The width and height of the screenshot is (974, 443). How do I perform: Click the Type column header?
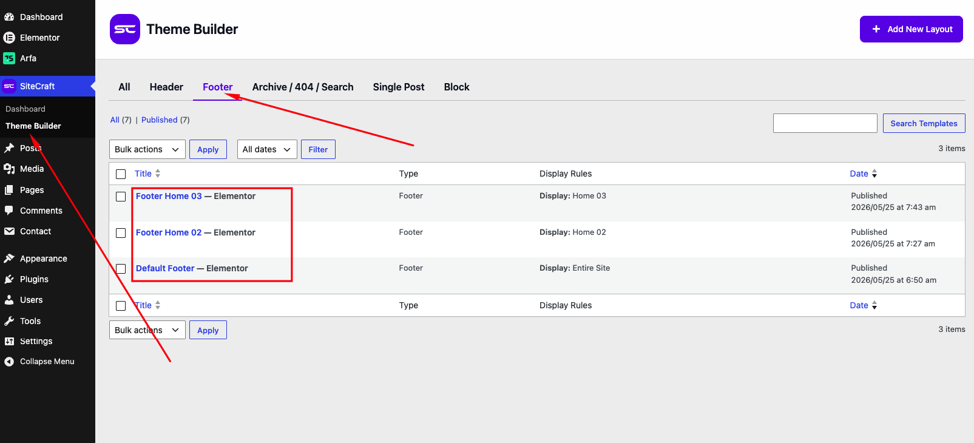pos(408,174)
